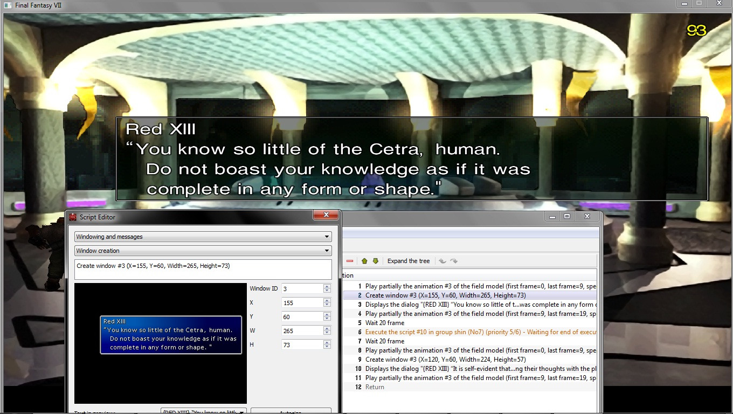The width and height of the screenshot is (733, 414).
Task: Close the script list window behind
Action: point(587,216)
